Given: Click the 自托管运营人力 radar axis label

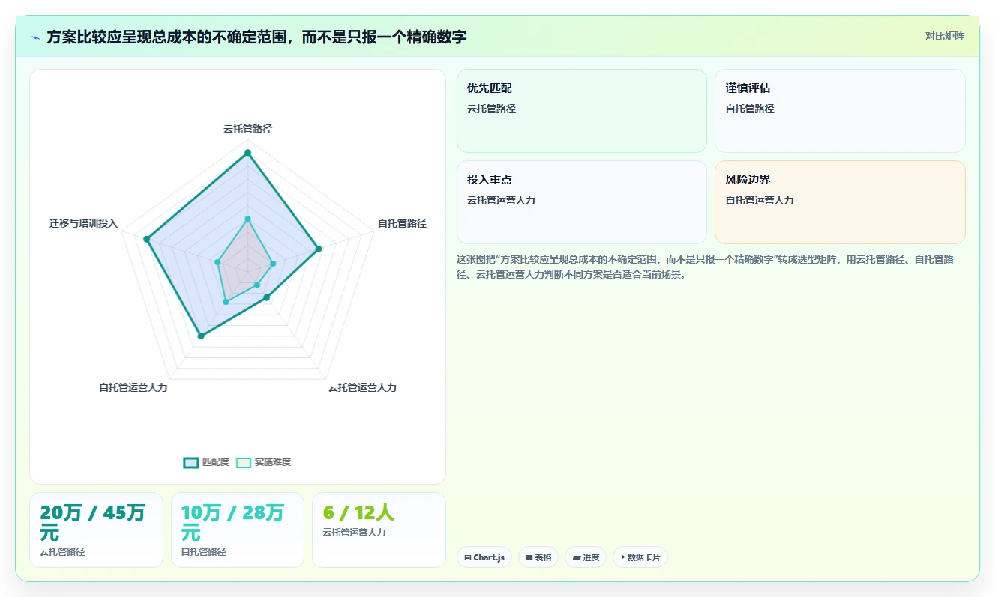Looking at the screenshot, I should coord(133,387).
